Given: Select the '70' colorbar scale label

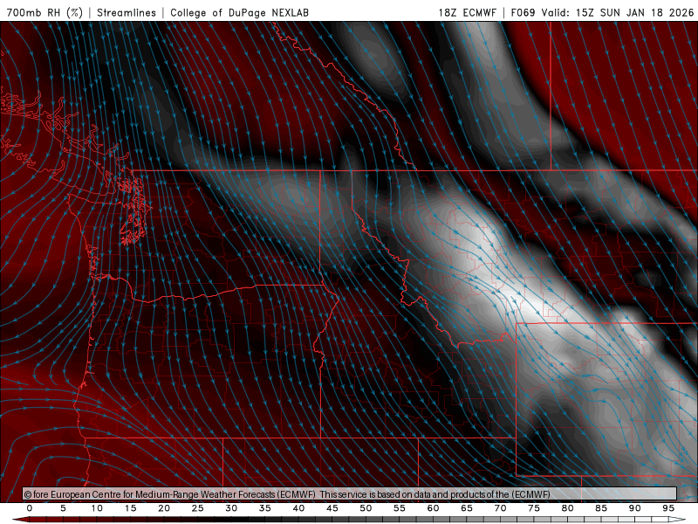Looking at the screenshot, I should tap(500, 508).
